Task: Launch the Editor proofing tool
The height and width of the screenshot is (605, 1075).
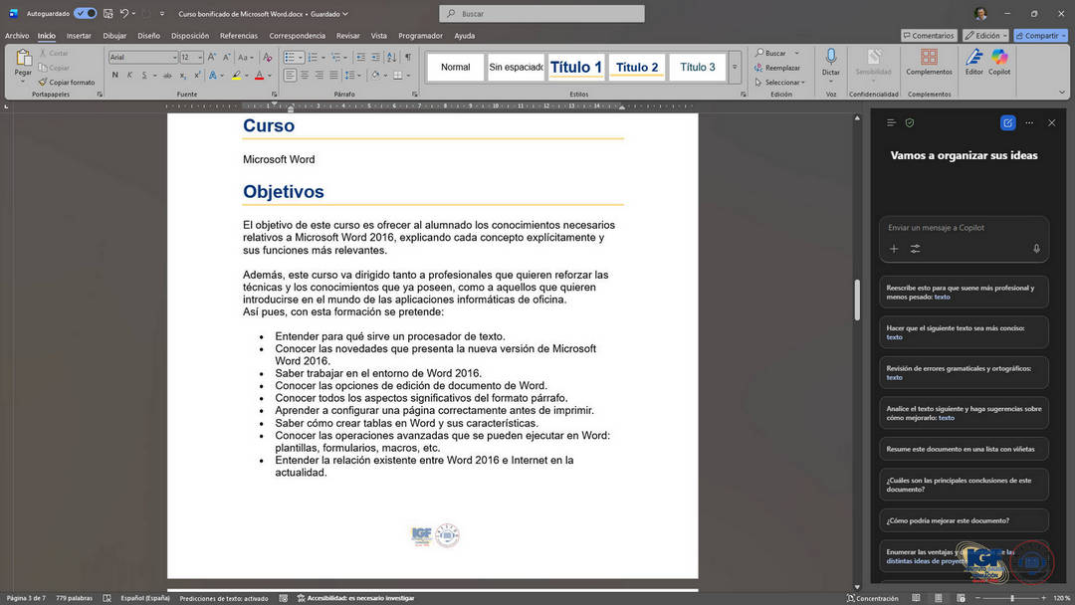Action: point(973,60)
